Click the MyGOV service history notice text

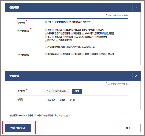pyautogui.click(x=40, y=115)
